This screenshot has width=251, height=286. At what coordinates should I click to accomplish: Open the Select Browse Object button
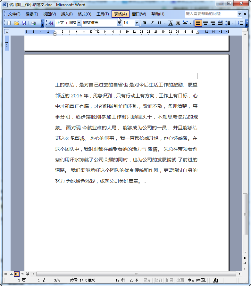click(x=245, y=263)
